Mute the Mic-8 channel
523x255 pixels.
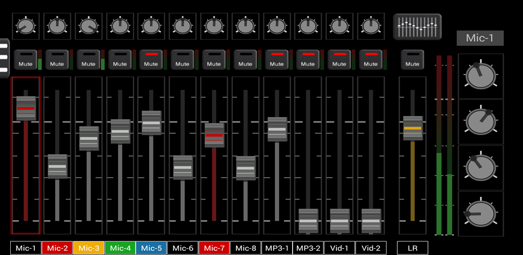(x=245, y=60)
